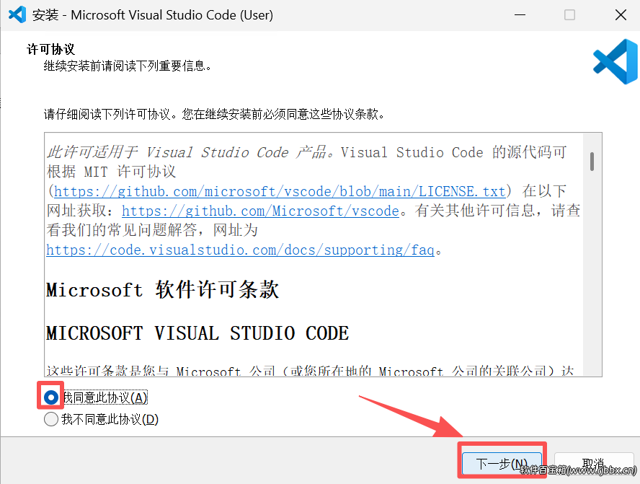The width and height of the screenshot is (640, 484).
Task: Close the installer window
Action: click(621, 15)
